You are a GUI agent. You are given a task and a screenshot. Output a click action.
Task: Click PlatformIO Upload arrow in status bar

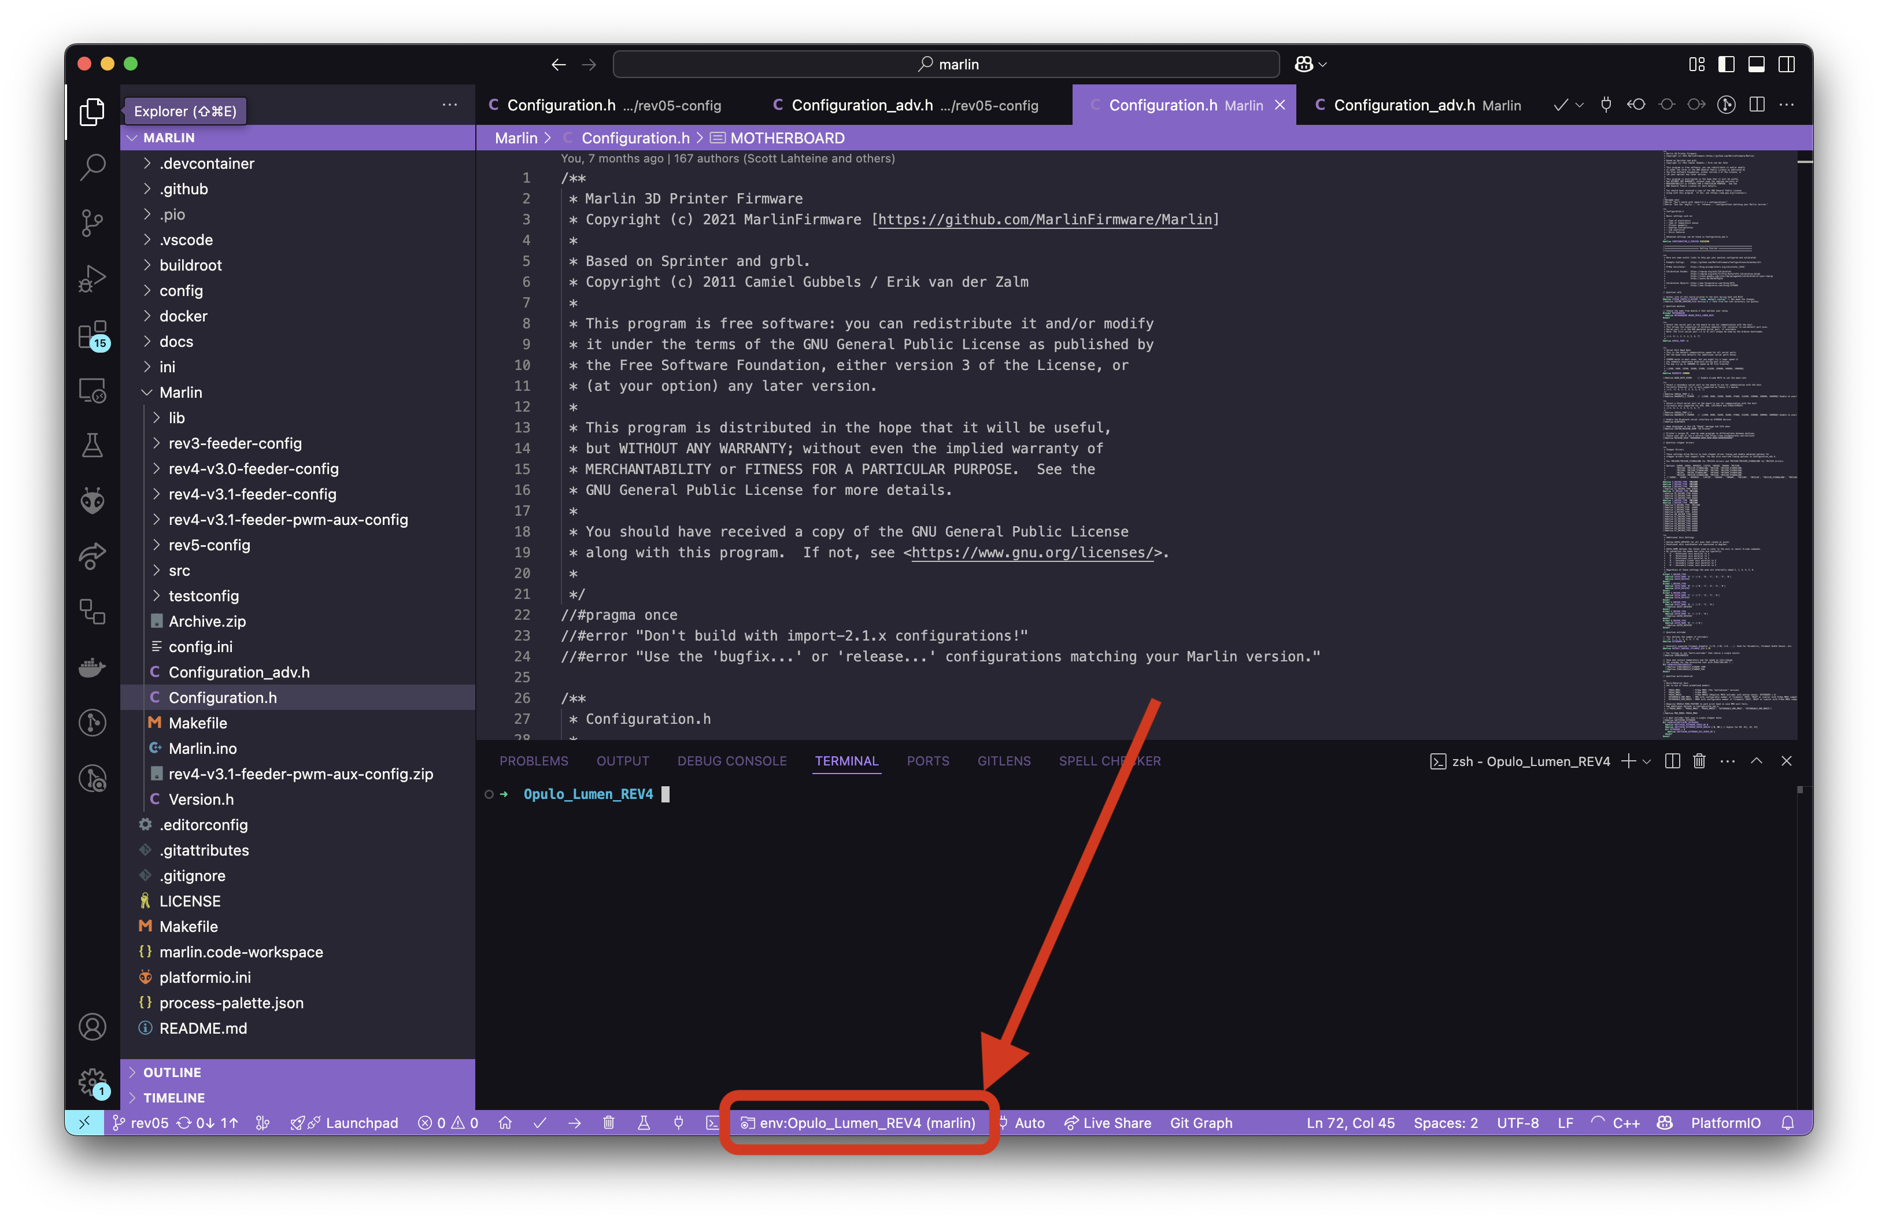click(x=575, y=1122)
